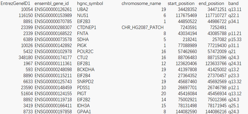The width and height of the screenshot is (248, 114).
Task: Select the band p34.1 cell
Action: (x=234, y=21)
